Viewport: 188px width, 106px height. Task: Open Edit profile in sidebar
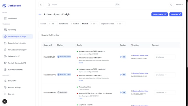click(18, 81)
